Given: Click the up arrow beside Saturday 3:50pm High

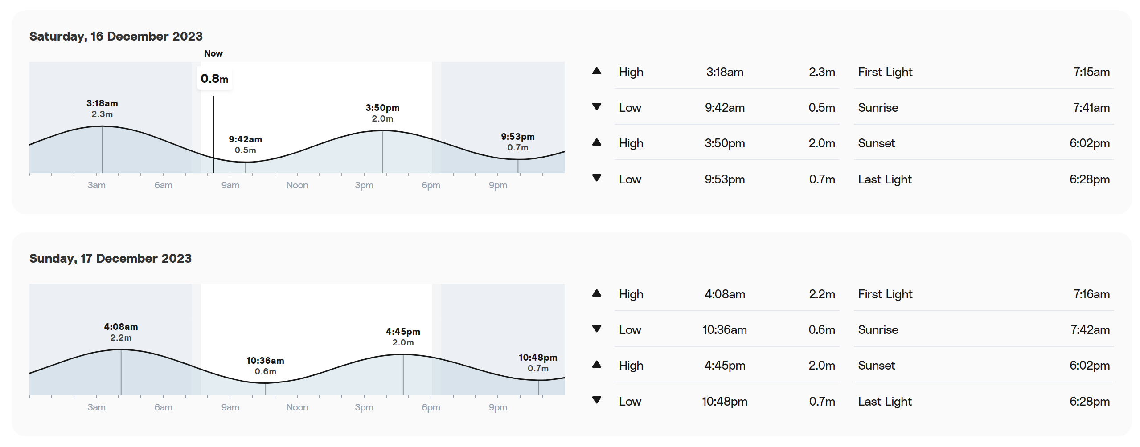Looking at the screenshot, I should pyautogui.click(x=596, y=142).
